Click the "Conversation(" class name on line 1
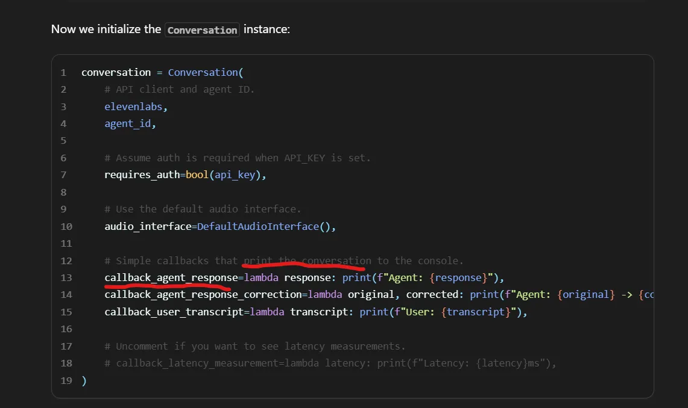 tap(205, 72)
